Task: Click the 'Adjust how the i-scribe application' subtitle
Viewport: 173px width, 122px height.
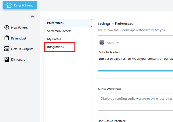Action: pyautogui.click(x=131, y=30)
